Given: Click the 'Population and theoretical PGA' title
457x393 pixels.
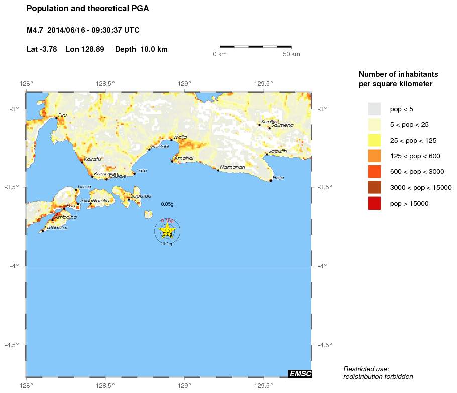Looking at the screenshot, I should [87, 9].
